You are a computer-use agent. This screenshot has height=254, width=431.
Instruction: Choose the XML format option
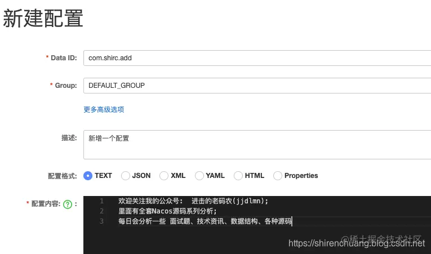click(x=164, y=176)
